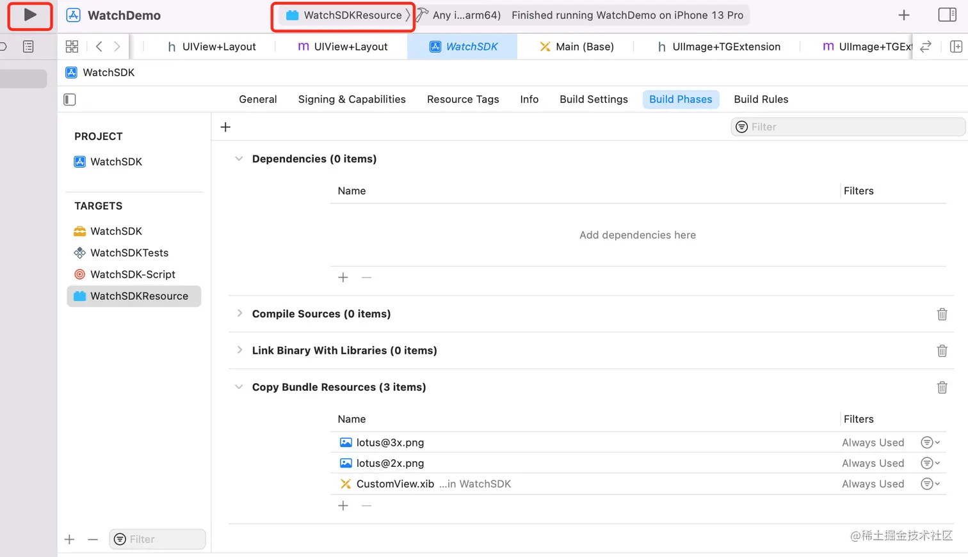Image resolution: width=968 pixels, height=557 pixels.
Task: Collapse the Copy Bundle Resources section
Action: coord(239,387)
